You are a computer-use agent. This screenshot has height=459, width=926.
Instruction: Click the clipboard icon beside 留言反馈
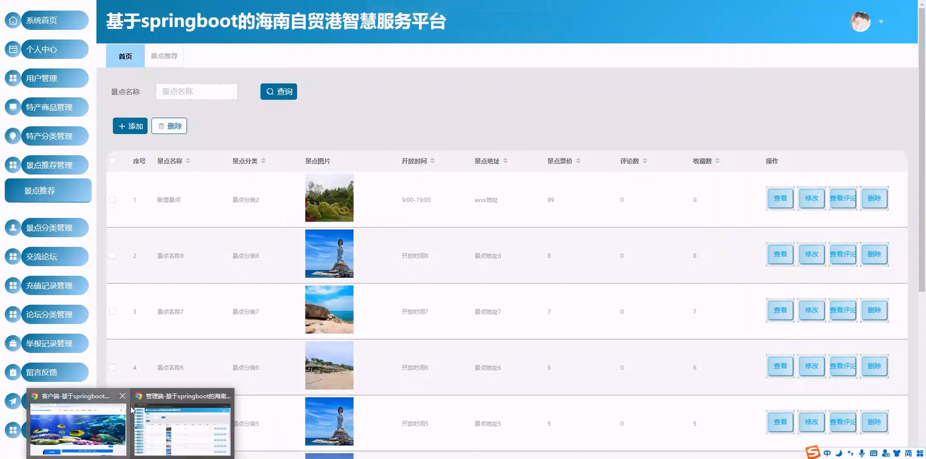13,372
